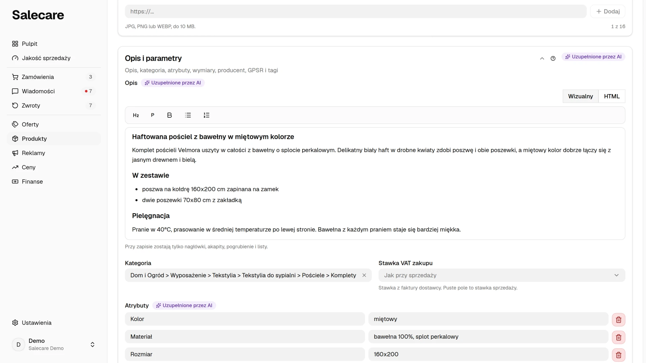Click the D avatar of the Demo account

19,345
